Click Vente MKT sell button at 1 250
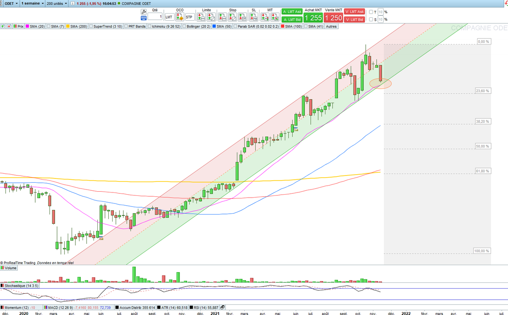The height and width of the screenshot is (315, 508). (333, 17)
